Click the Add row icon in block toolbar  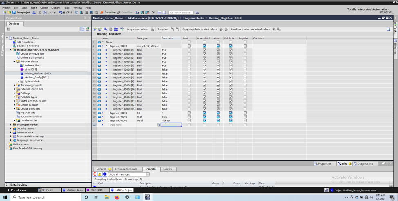(x=100, y=29)
